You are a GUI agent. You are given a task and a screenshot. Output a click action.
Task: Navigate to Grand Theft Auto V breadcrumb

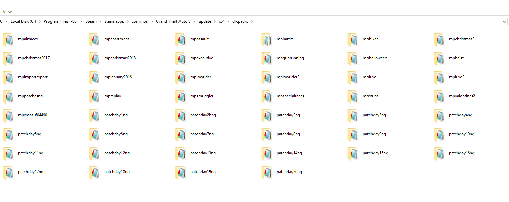pyautogui.click(x=173, y=21)
